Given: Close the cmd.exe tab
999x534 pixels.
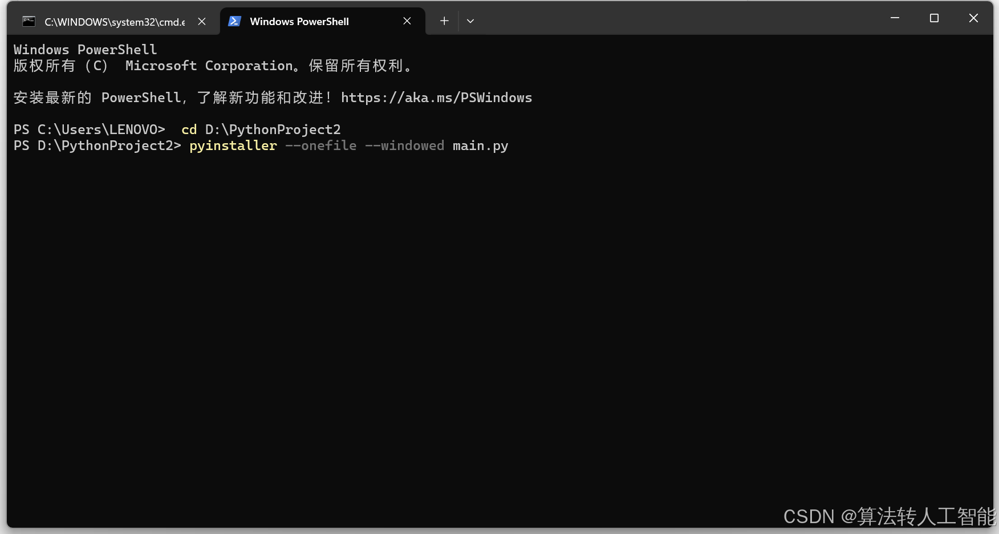Looking at the screenshot, I should click(201, 21).
